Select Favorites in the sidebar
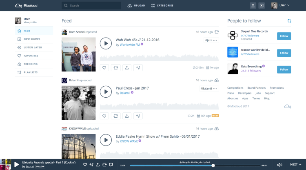 click(34, 56)
